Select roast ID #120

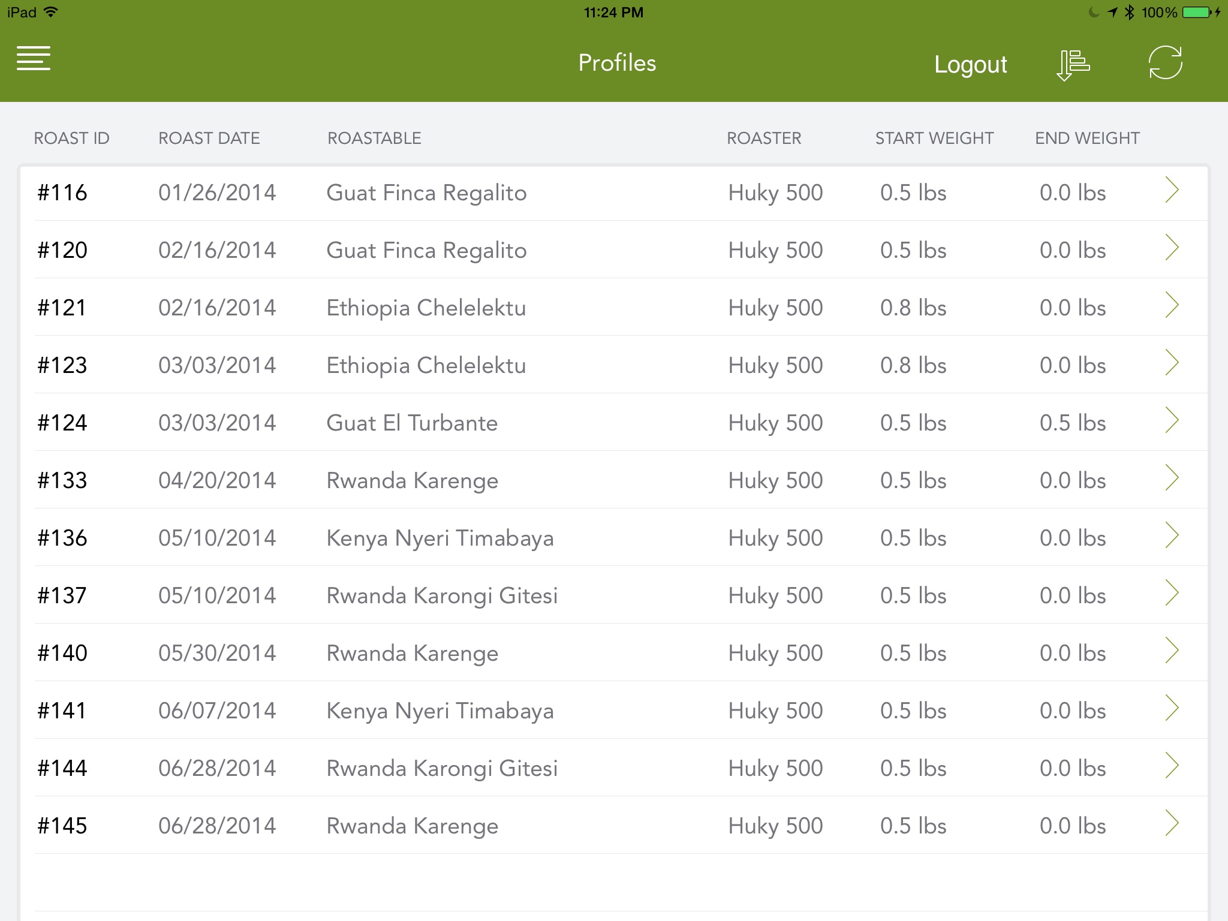[x=62, y=251]
